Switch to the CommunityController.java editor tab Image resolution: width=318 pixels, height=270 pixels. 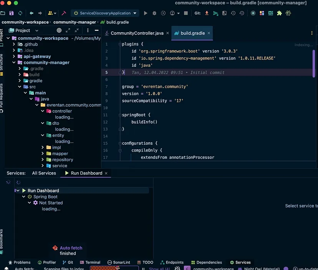tap(138, 33)
